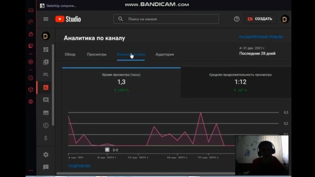Open browser settings gear in red sidebar
The image size is (315, 177).
click(31, 102)
